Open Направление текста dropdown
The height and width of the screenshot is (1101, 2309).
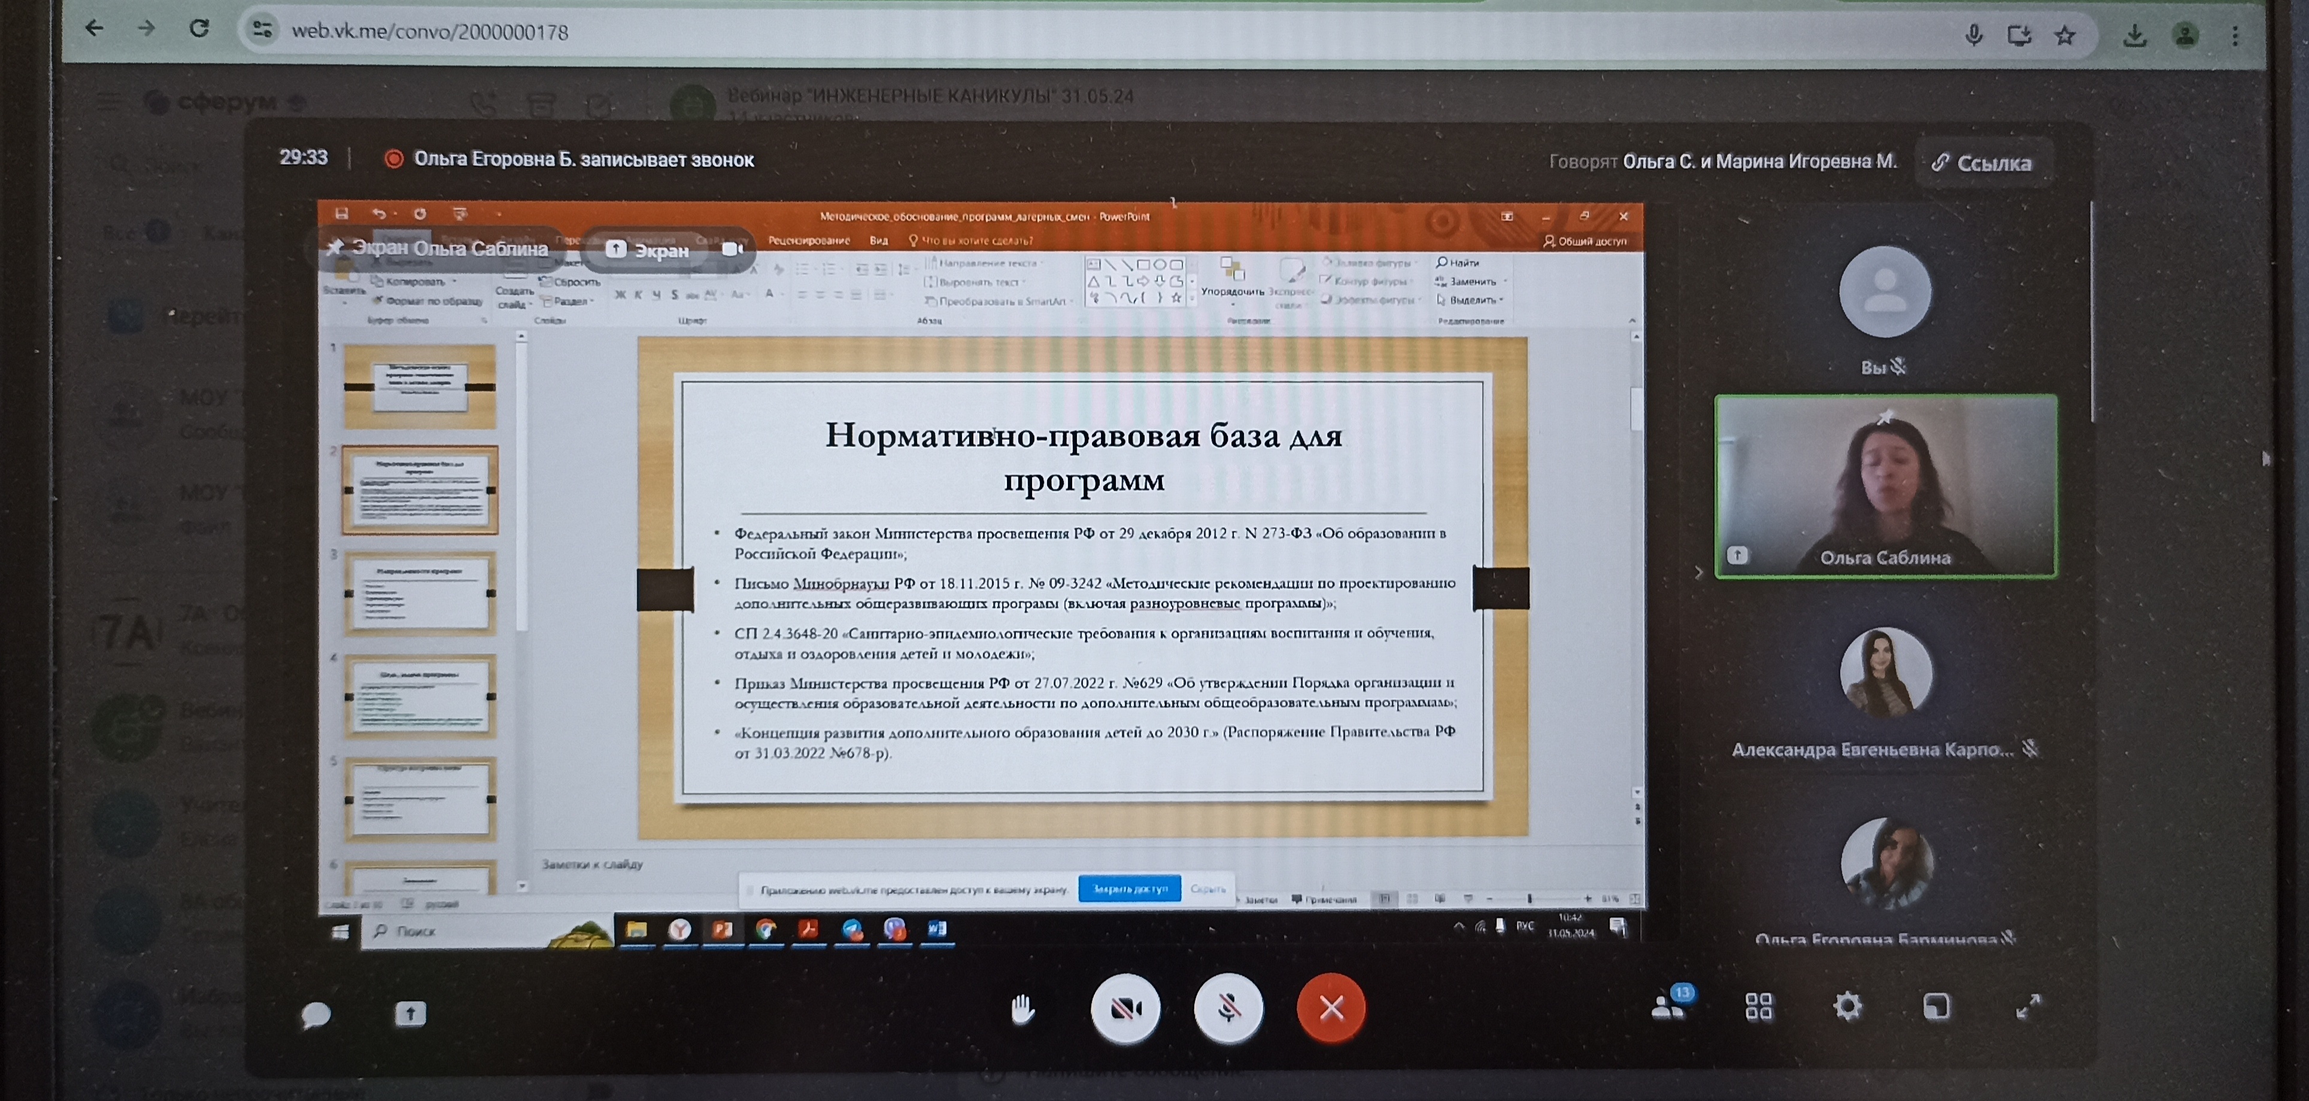coord(984,263)
